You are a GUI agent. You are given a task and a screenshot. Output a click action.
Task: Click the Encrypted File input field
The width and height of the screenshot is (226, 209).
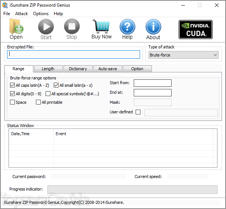coord(73,54)
